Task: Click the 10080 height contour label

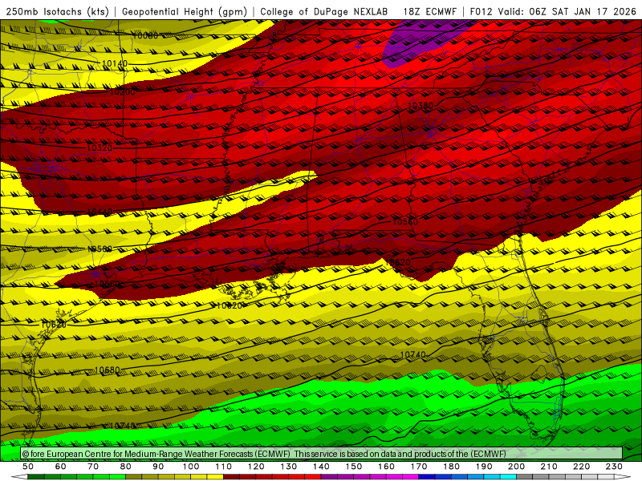Action: coord(145,36)
